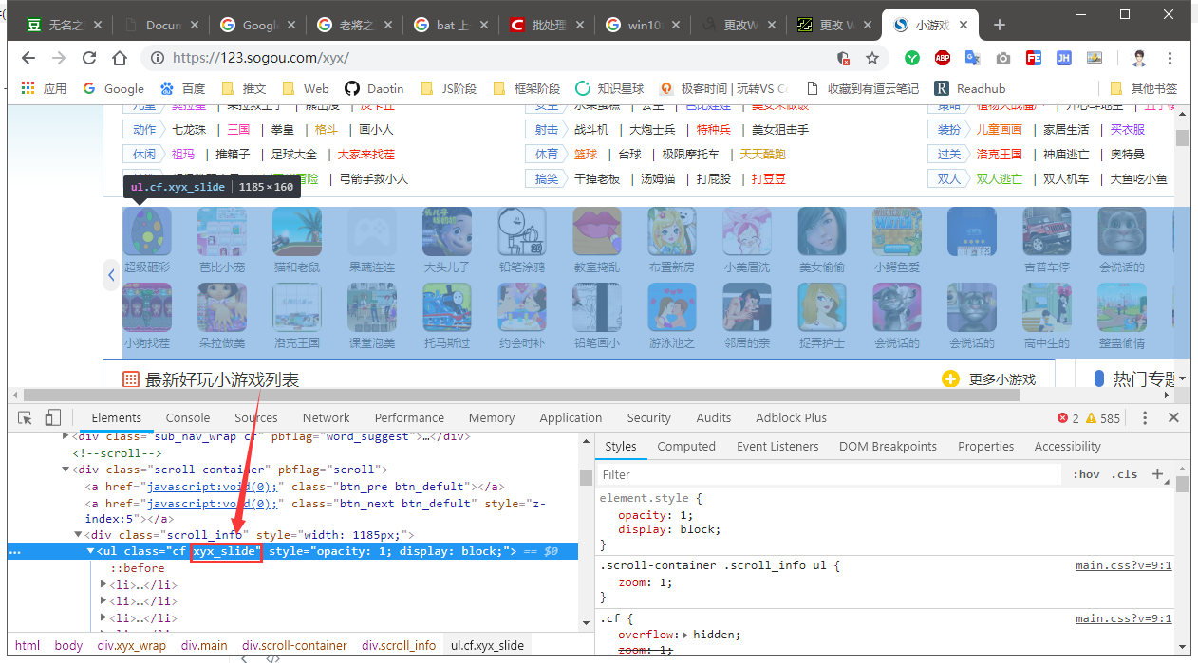Viewport: 1198px width, 663px height.
Task: Toggle the device toolbar icon in DevTools
Action: point(53,417)
